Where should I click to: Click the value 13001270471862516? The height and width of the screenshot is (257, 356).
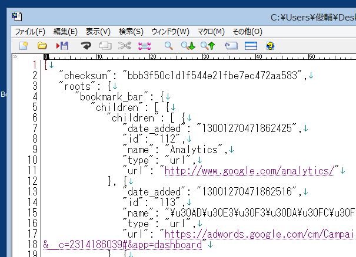click(247, 192)
